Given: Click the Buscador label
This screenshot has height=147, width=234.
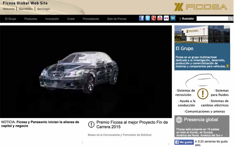Looking at the screenshot, I should [x=188, y=19].
